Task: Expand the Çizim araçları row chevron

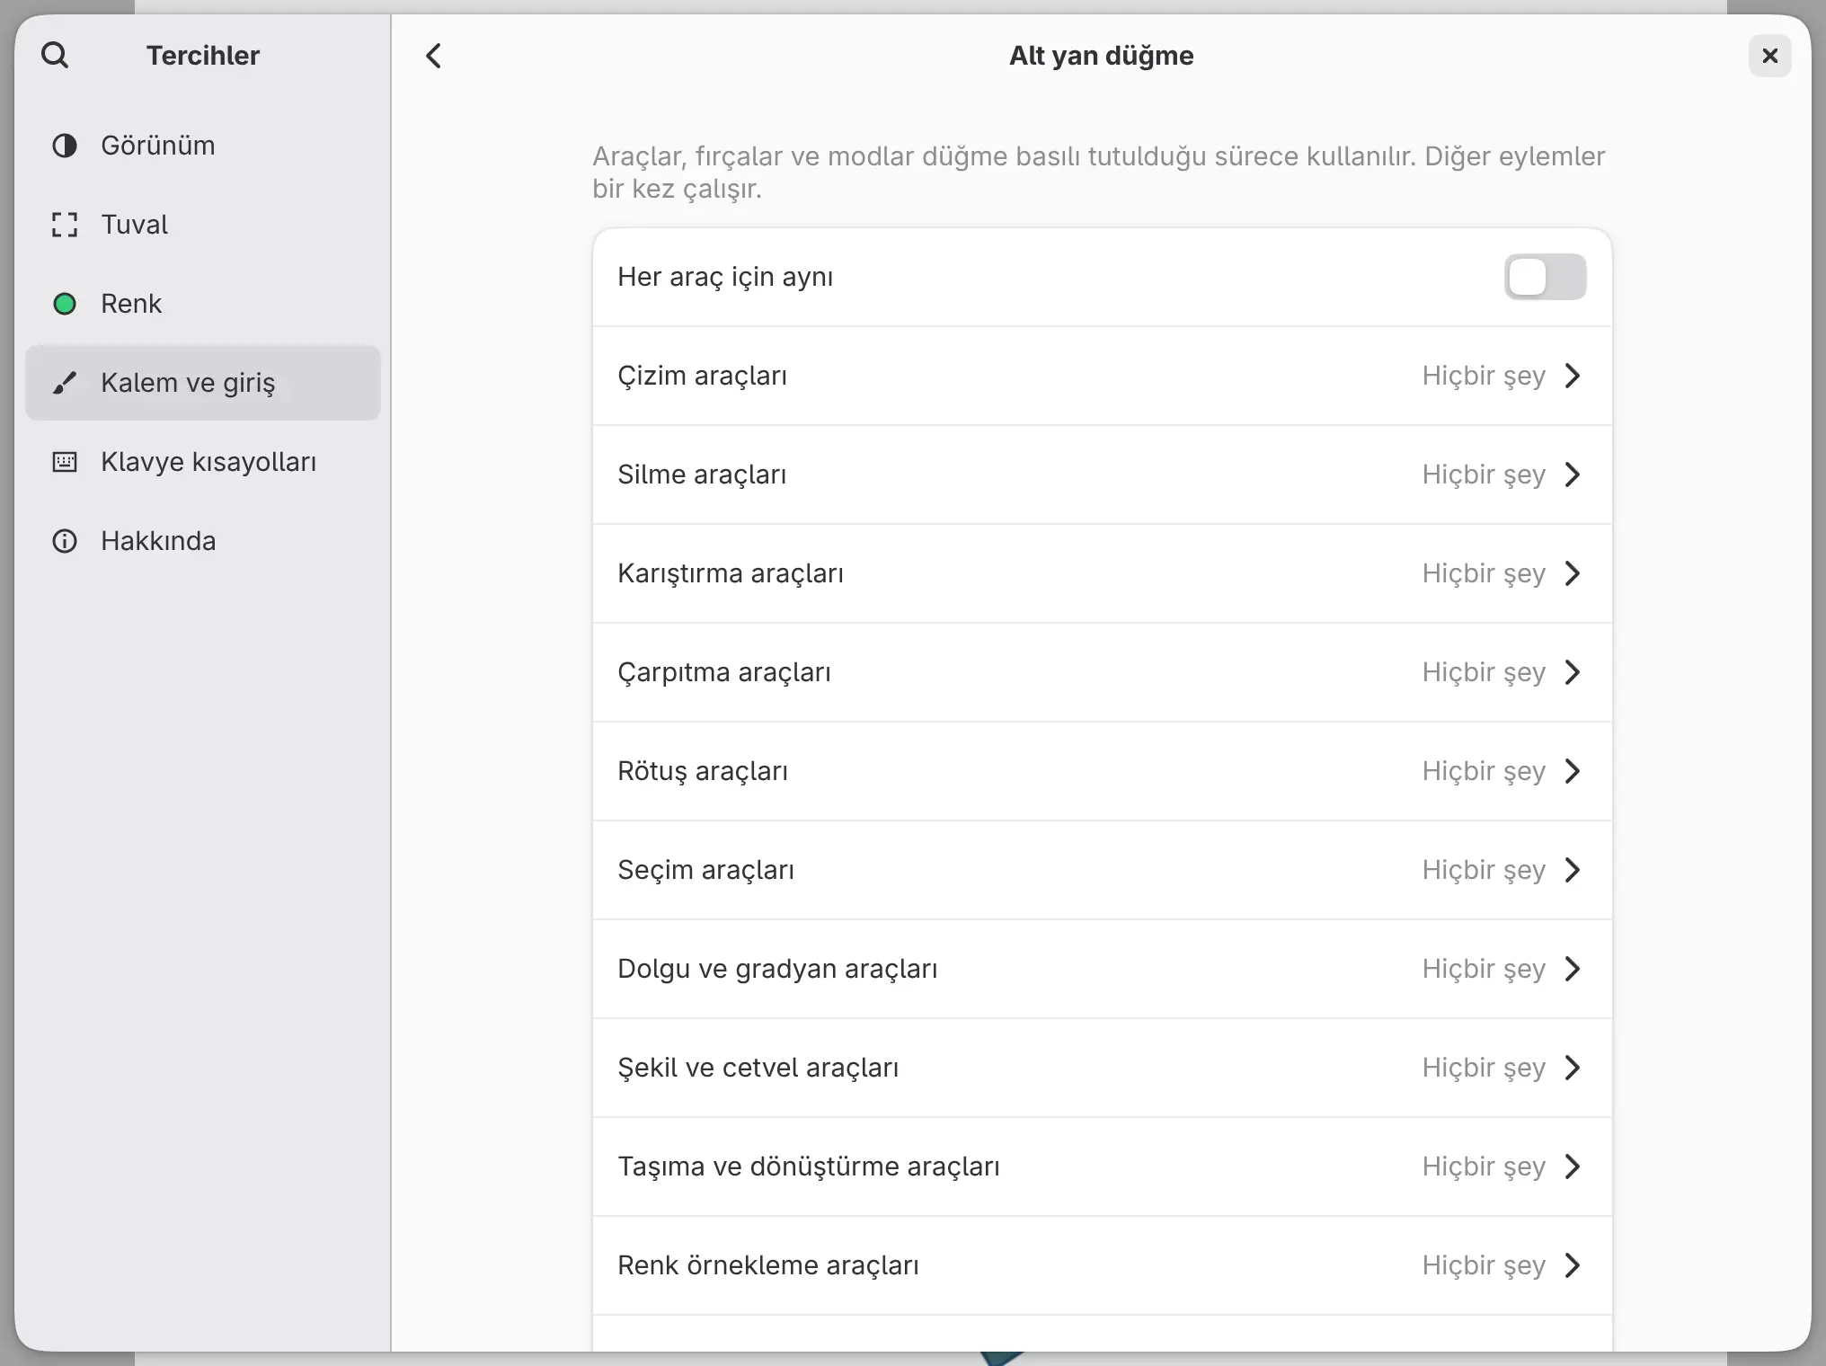Action: (x=1572, y=376)
